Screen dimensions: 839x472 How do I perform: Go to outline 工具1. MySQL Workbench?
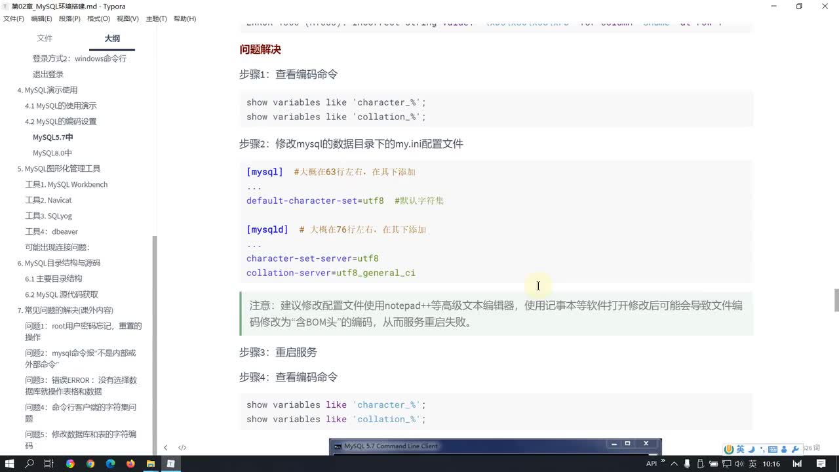[x=66, y=184]
